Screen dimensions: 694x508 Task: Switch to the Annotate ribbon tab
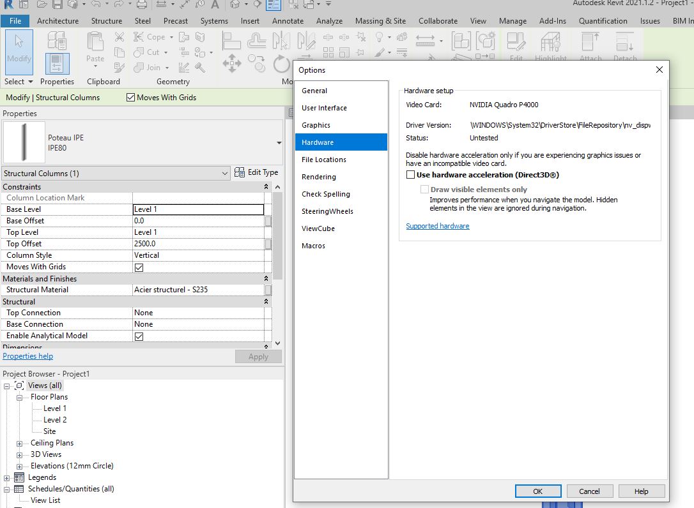pos(288,20)
